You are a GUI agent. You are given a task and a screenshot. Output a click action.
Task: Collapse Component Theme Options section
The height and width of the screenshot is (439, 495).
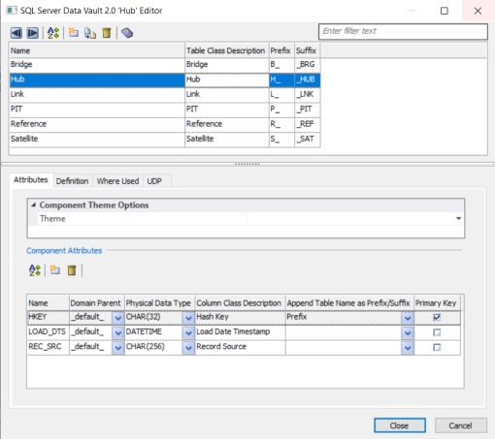pos(34,204)
